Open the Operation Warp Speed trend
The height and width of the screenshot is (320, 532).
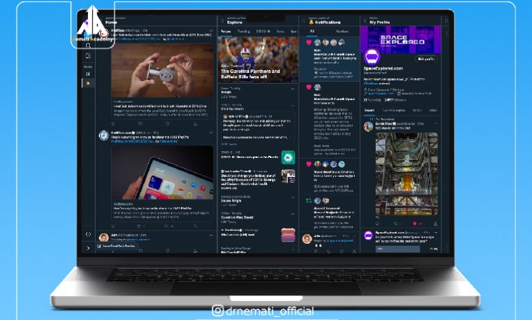(x=237, y=217)
